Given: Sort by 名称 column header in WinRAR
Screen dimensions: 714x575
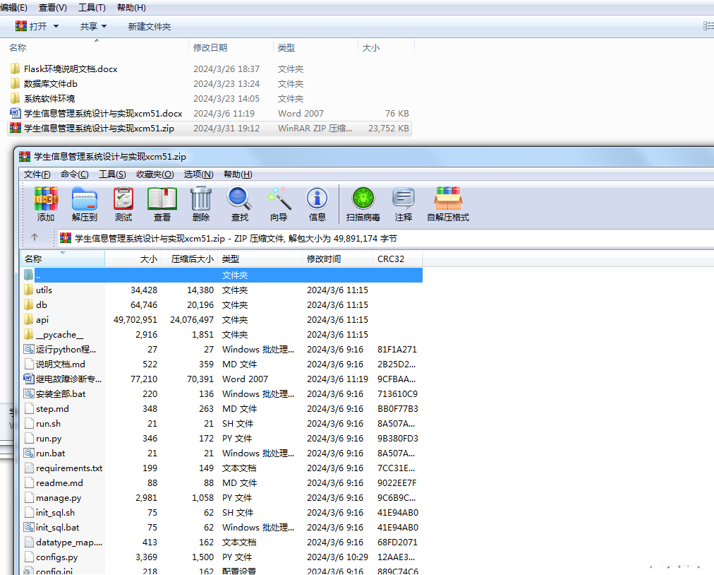Looking at the screenshot, I should 63,259.
